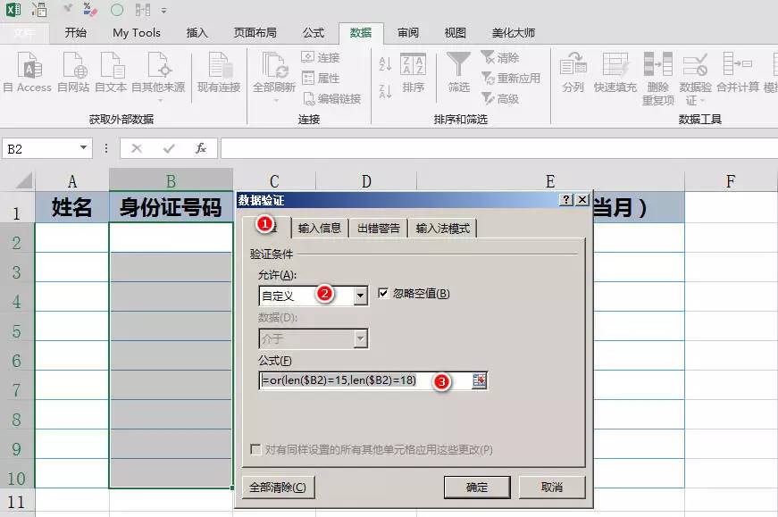This screenshot has height=517, width=778.
Task: Open the 公式 ribbon tab
Action: [x=314, y=33]
